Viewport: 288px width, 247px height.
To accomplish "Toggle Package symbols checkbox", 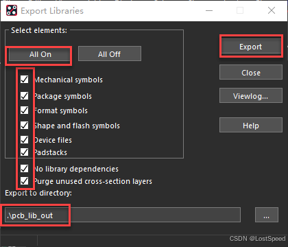I will (x=25, y=96).
